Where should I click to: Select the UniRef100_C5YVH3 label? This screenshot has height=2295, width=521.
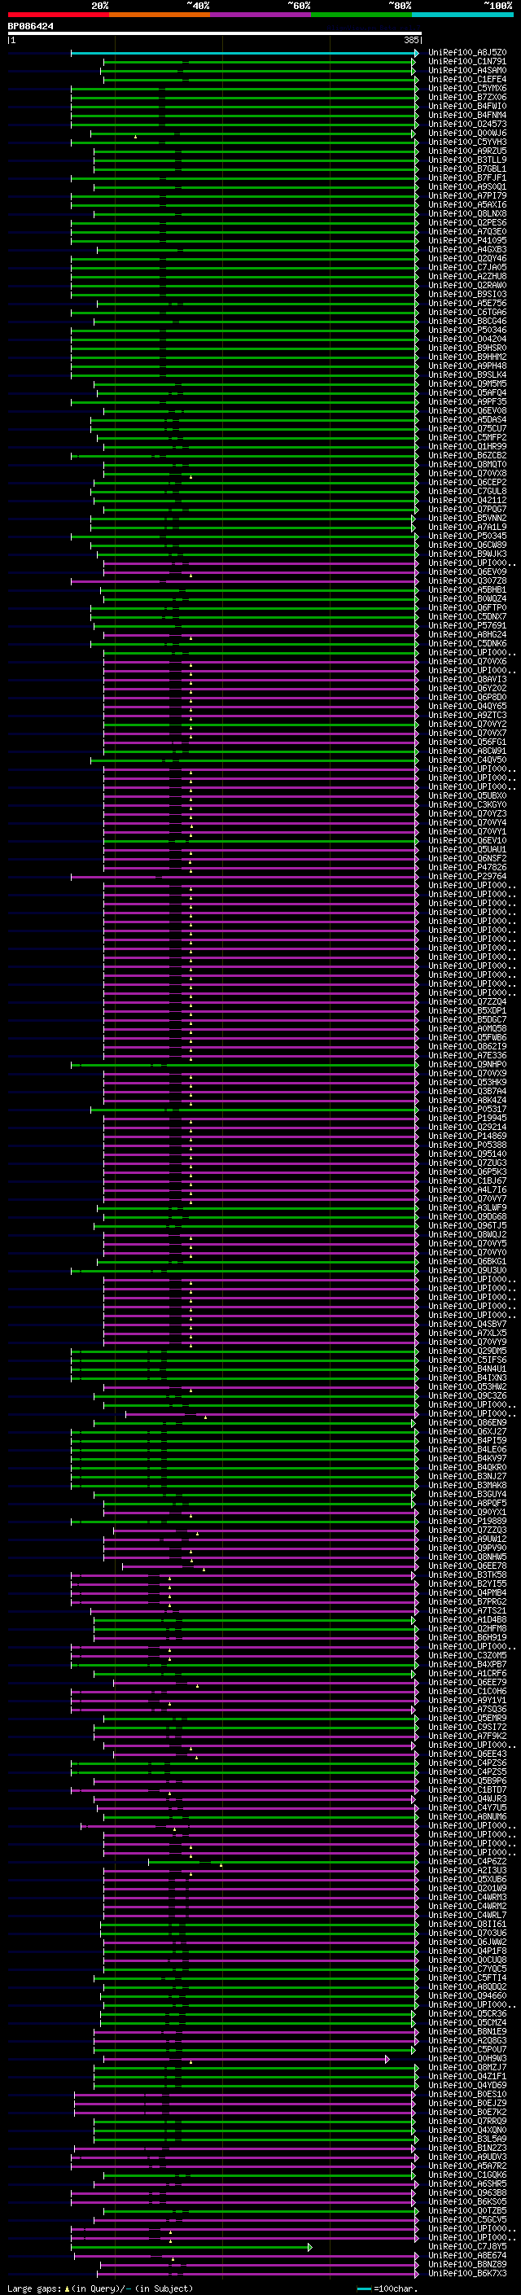click(x=467, y=142)
